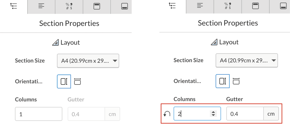Select paragraph alignment tab in left panel
Image resolution: width=290 pixels, height=127 pixels.
(x=41, y=7)
